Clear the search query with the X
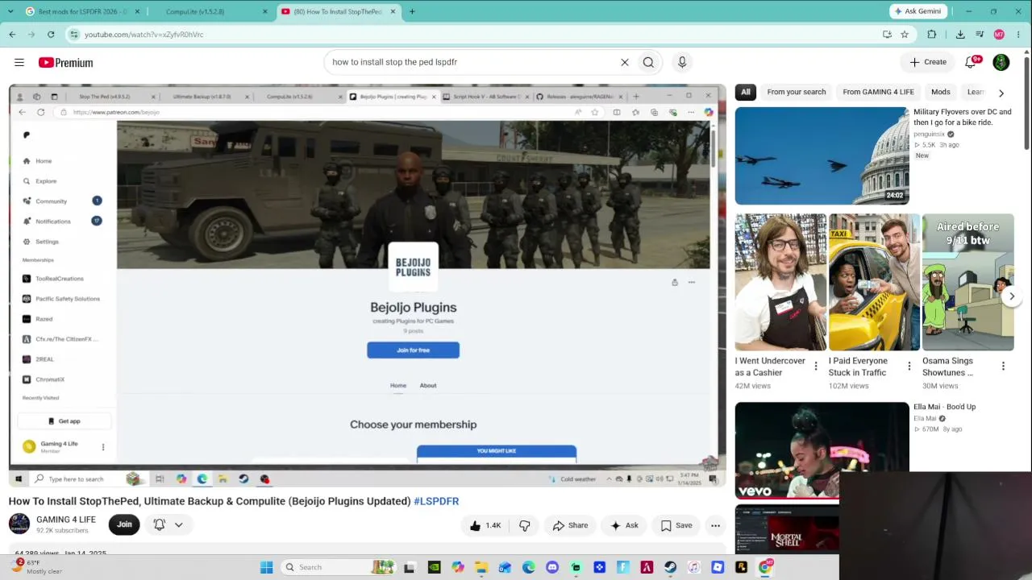Image resolution: width=1032 pixels, height=580 pixels. click(624, 62)
